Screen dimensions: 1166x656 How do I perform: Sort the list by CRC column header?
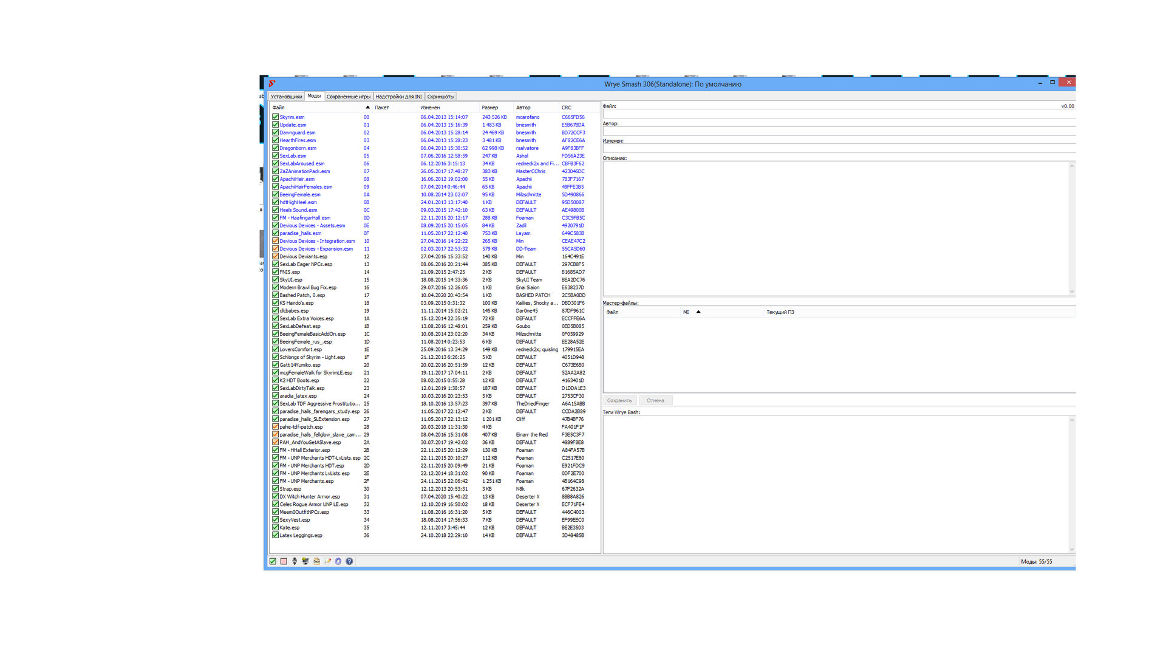(567, 108)
